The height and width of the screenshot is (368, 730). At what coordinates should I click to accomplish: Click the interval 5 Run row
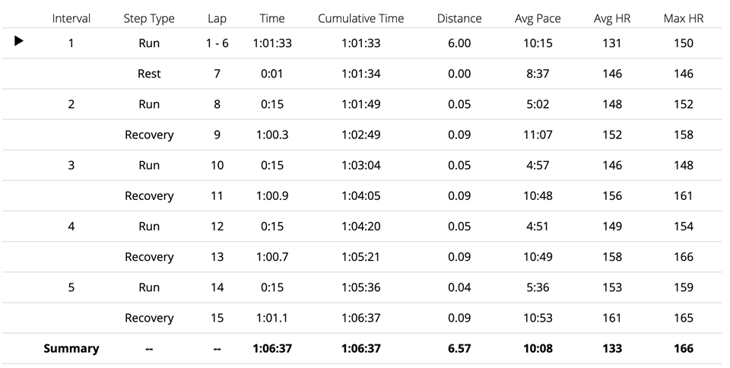[x=362, y=287]
